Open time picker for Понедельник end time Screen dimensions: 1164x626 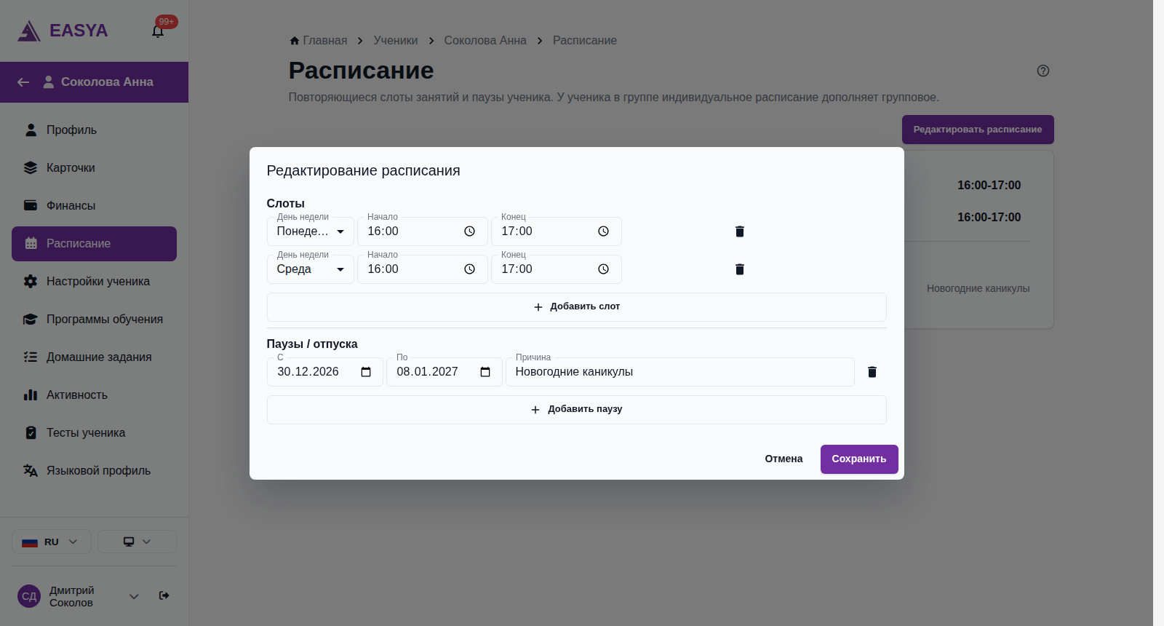point(604,231)
